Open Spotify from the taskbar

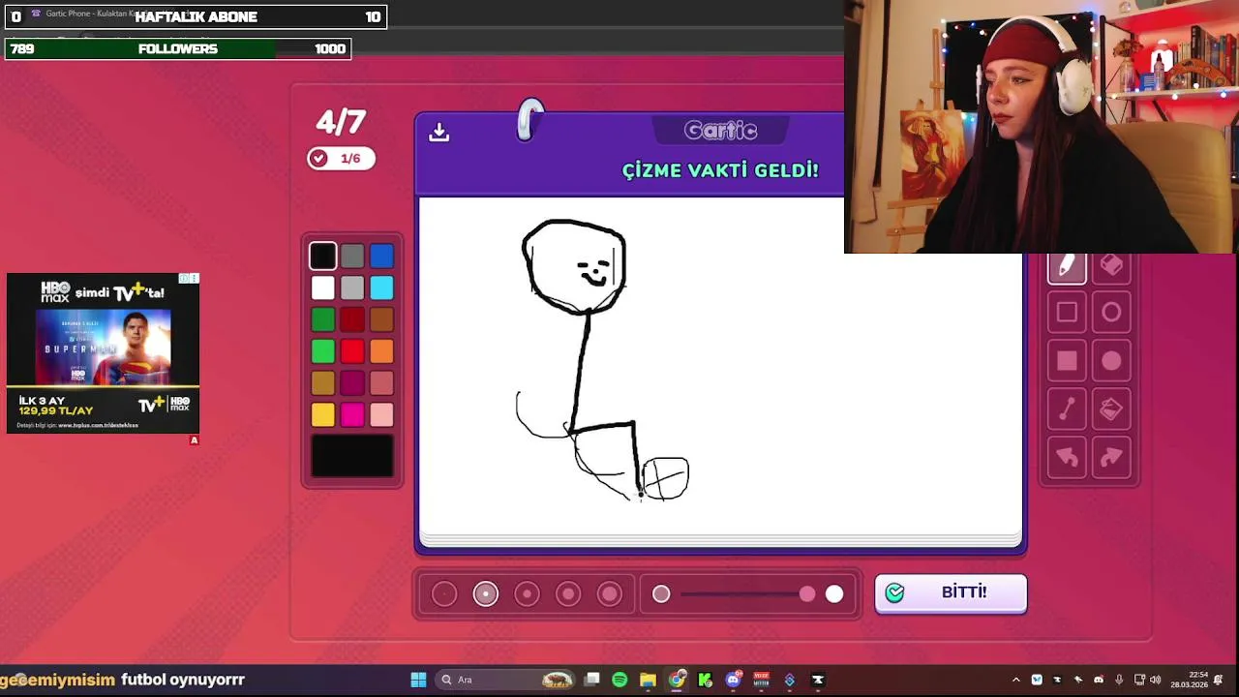tap(619, 680)
